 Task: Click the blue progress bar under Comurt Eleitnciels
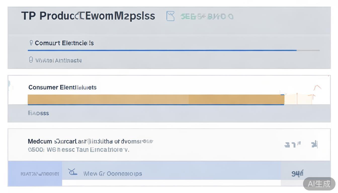(x=162, y=51)
